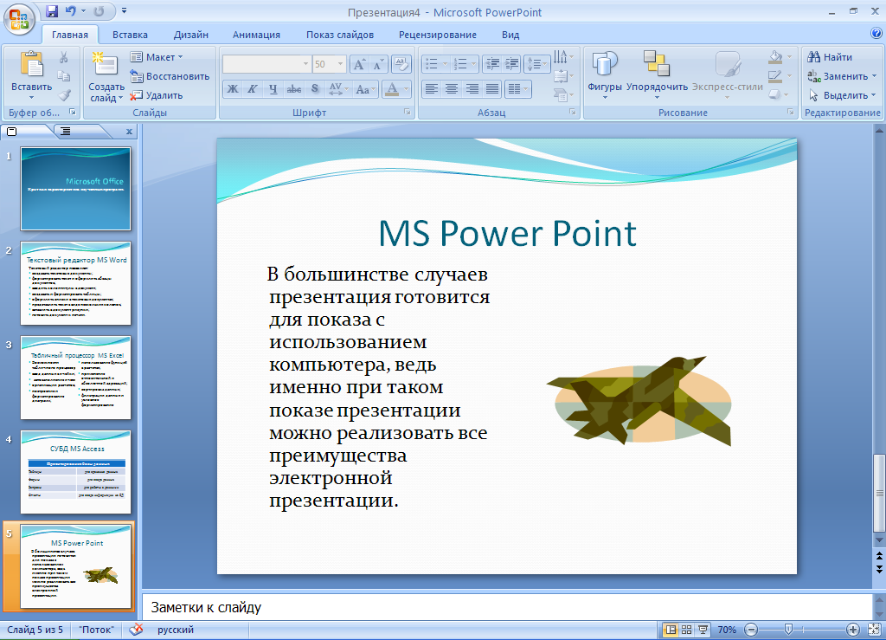Image resolution: width=886 pixels, height=640 pixels.
Task: Click the font color A button
Action: tap(392, 88)
